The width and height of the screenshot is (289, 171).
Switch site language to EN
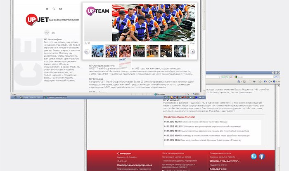pyautogui.click(x=53, y=33)
